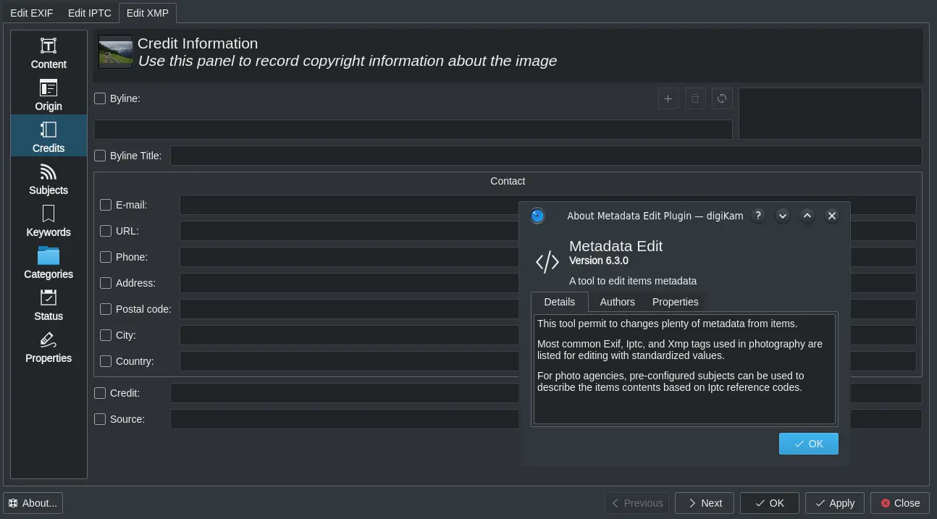Screen dimensions: 937x519
Task: Click the add byline entry icon
Action: (668, 98)
